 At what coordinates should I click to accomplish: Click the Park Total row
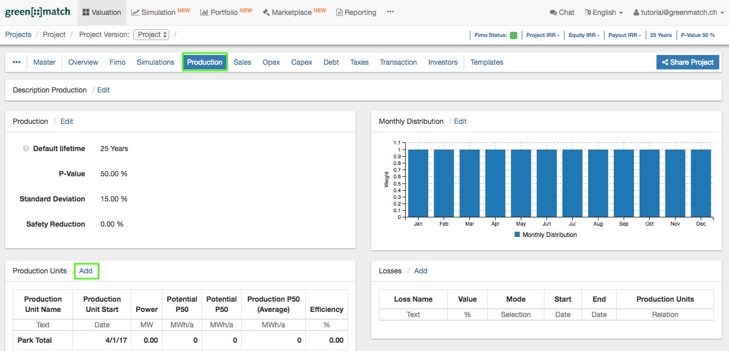click(x=34, y=340)
